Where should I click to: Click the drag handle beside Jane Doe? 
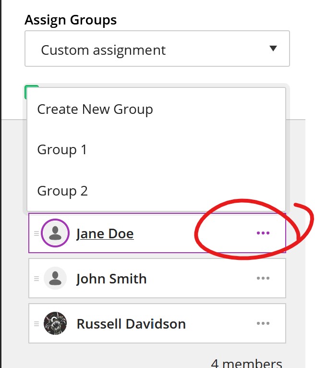[36, 233]
